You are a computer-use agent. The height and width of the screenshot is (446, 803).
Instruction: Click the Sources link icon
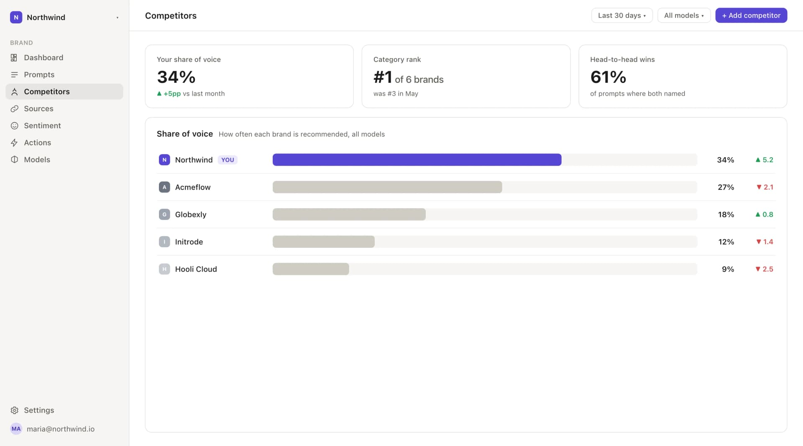[x=14, y=109]
